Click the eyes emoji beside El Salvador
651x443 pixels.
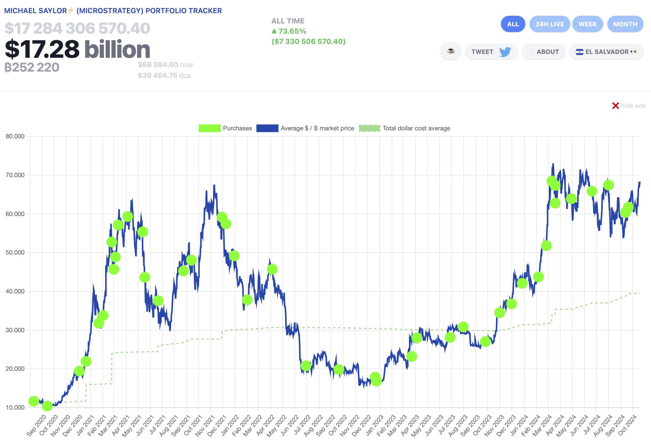[x=634, y=52]
